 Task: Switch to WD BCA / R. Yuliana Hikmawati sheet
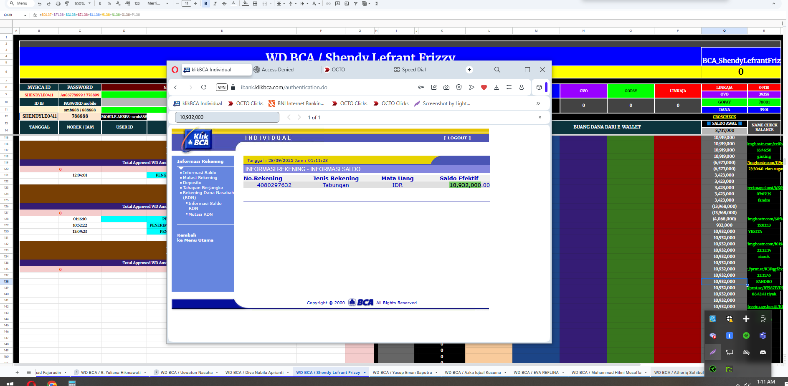click(x=110, y=372)
